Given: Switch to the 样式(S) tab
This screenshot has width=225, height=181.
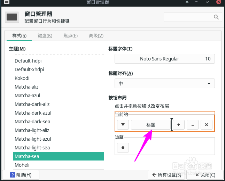Looking at the screenshot, I should click(20, 36).
